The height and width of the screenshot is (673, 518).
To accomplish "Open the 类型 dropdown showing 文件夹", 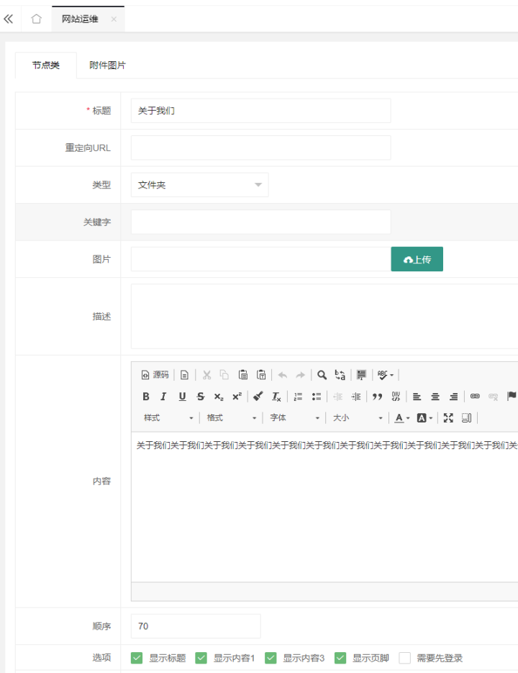I will (x=199, y=185).
